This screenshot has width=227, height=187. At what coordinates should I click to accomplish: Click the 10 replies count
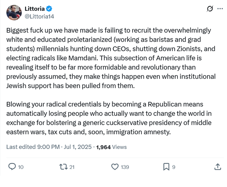[x=21, y=167]
